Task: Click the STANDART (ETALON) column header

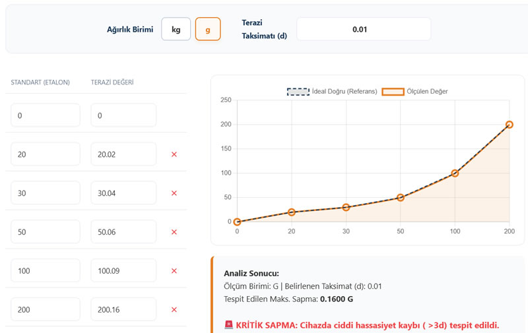Action: click(x=40, y=82)
